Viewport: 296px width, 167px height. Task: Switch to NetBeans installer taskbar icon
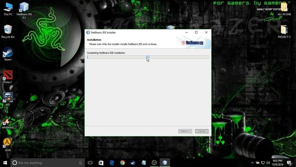point(165,163)
